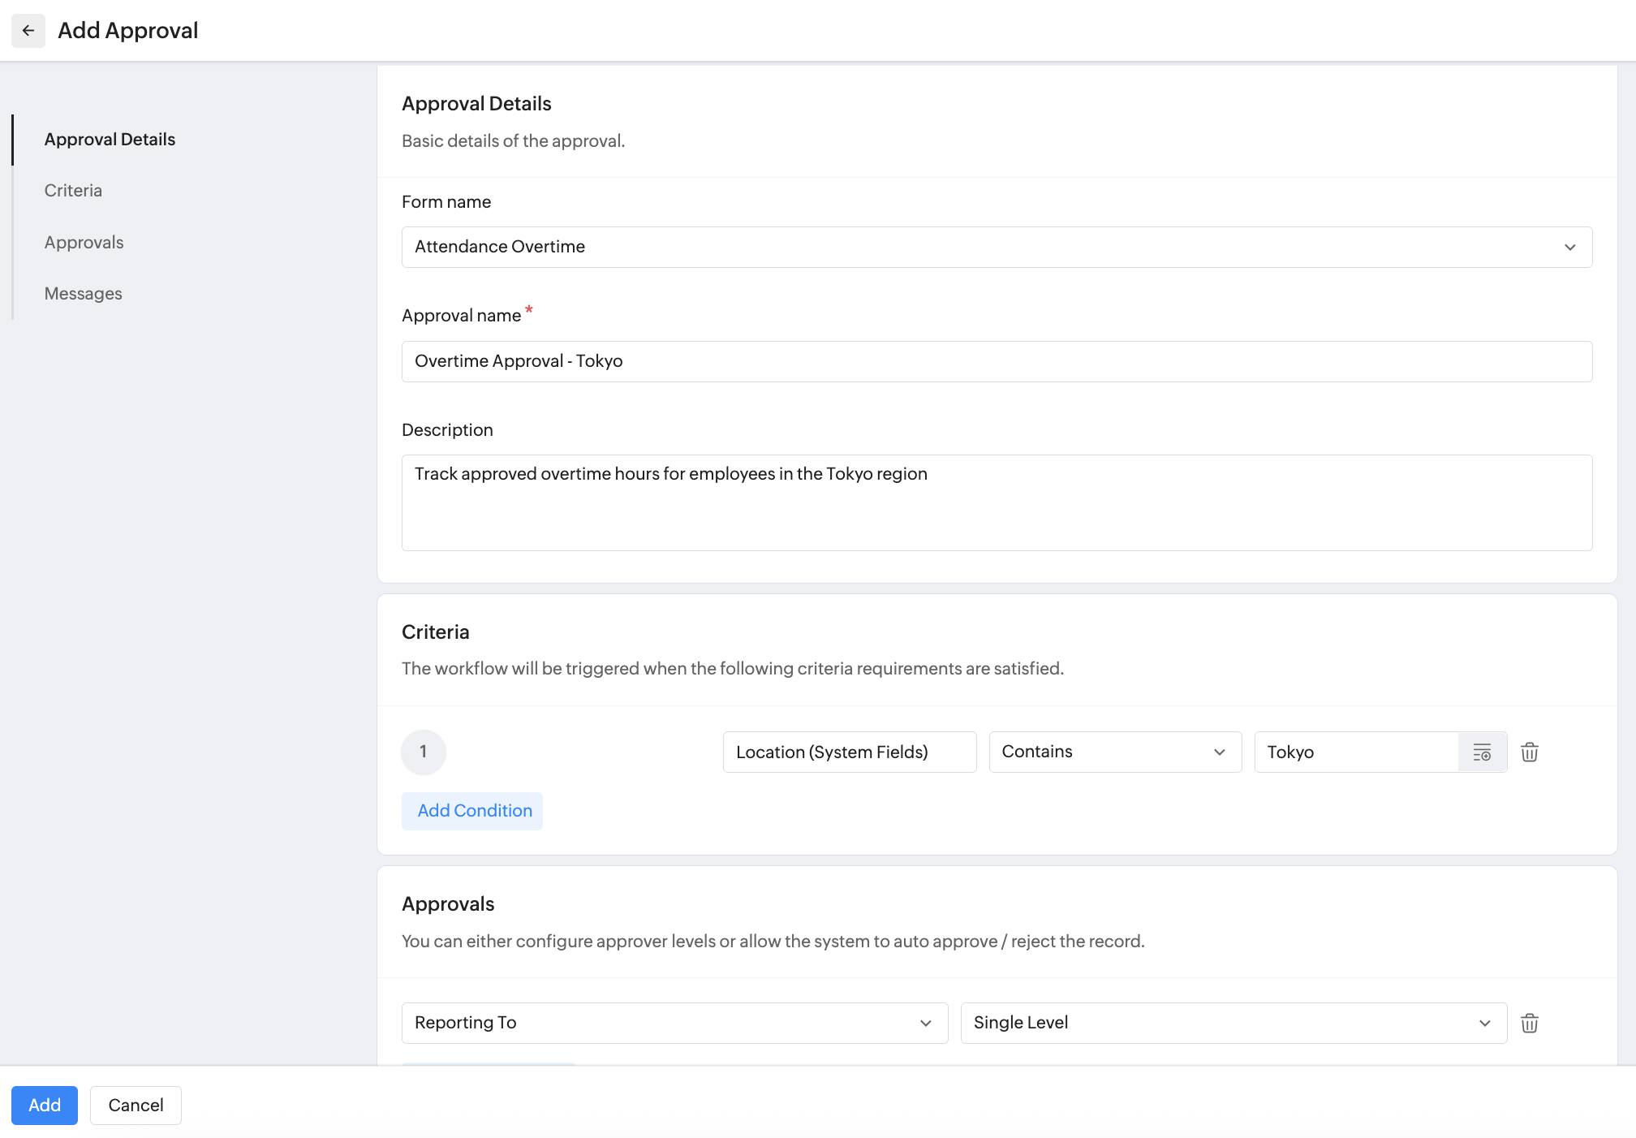Open the Contains operator dropdown
This screenshot has height=1138, width=1636.
tap(1114, 752)
